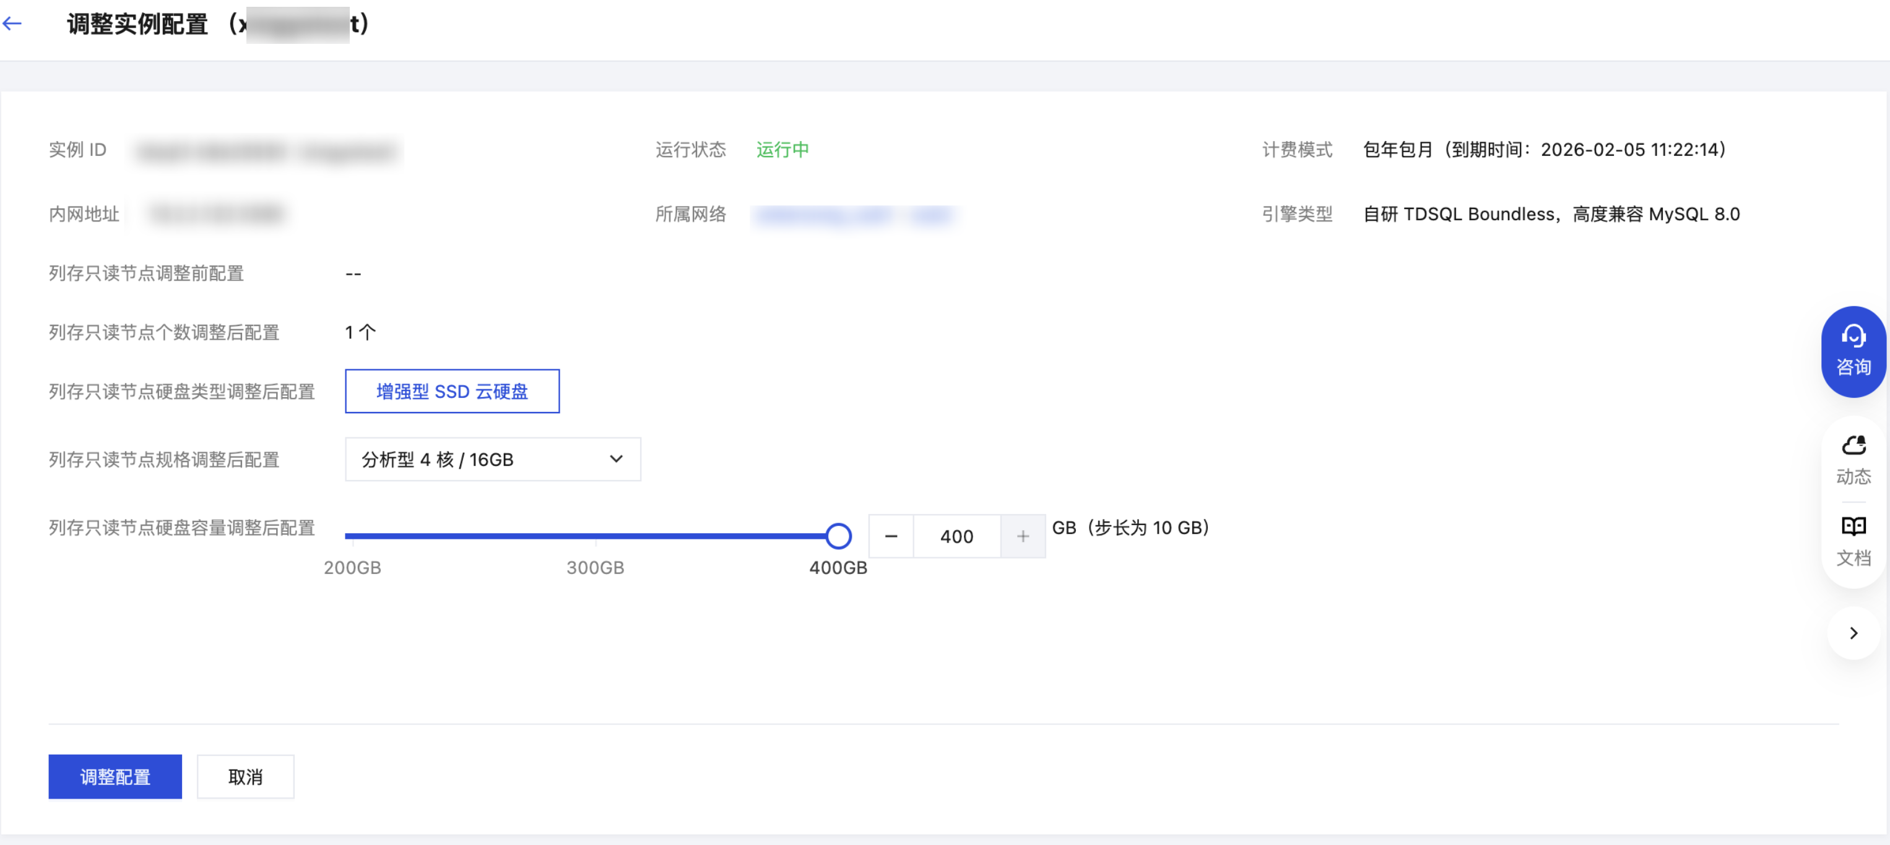Click the 取消 cancel button
Screen dimensions: 1890x845
245,776
